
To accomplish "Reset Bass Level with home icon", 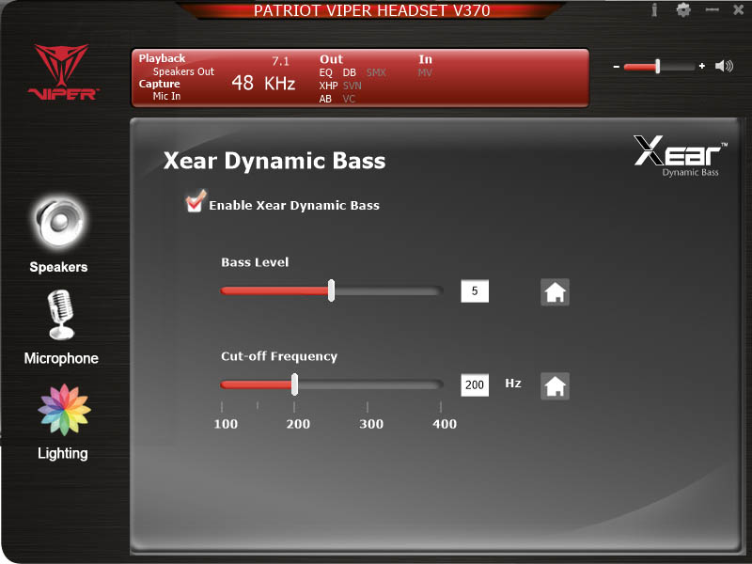I will point(555,291).
